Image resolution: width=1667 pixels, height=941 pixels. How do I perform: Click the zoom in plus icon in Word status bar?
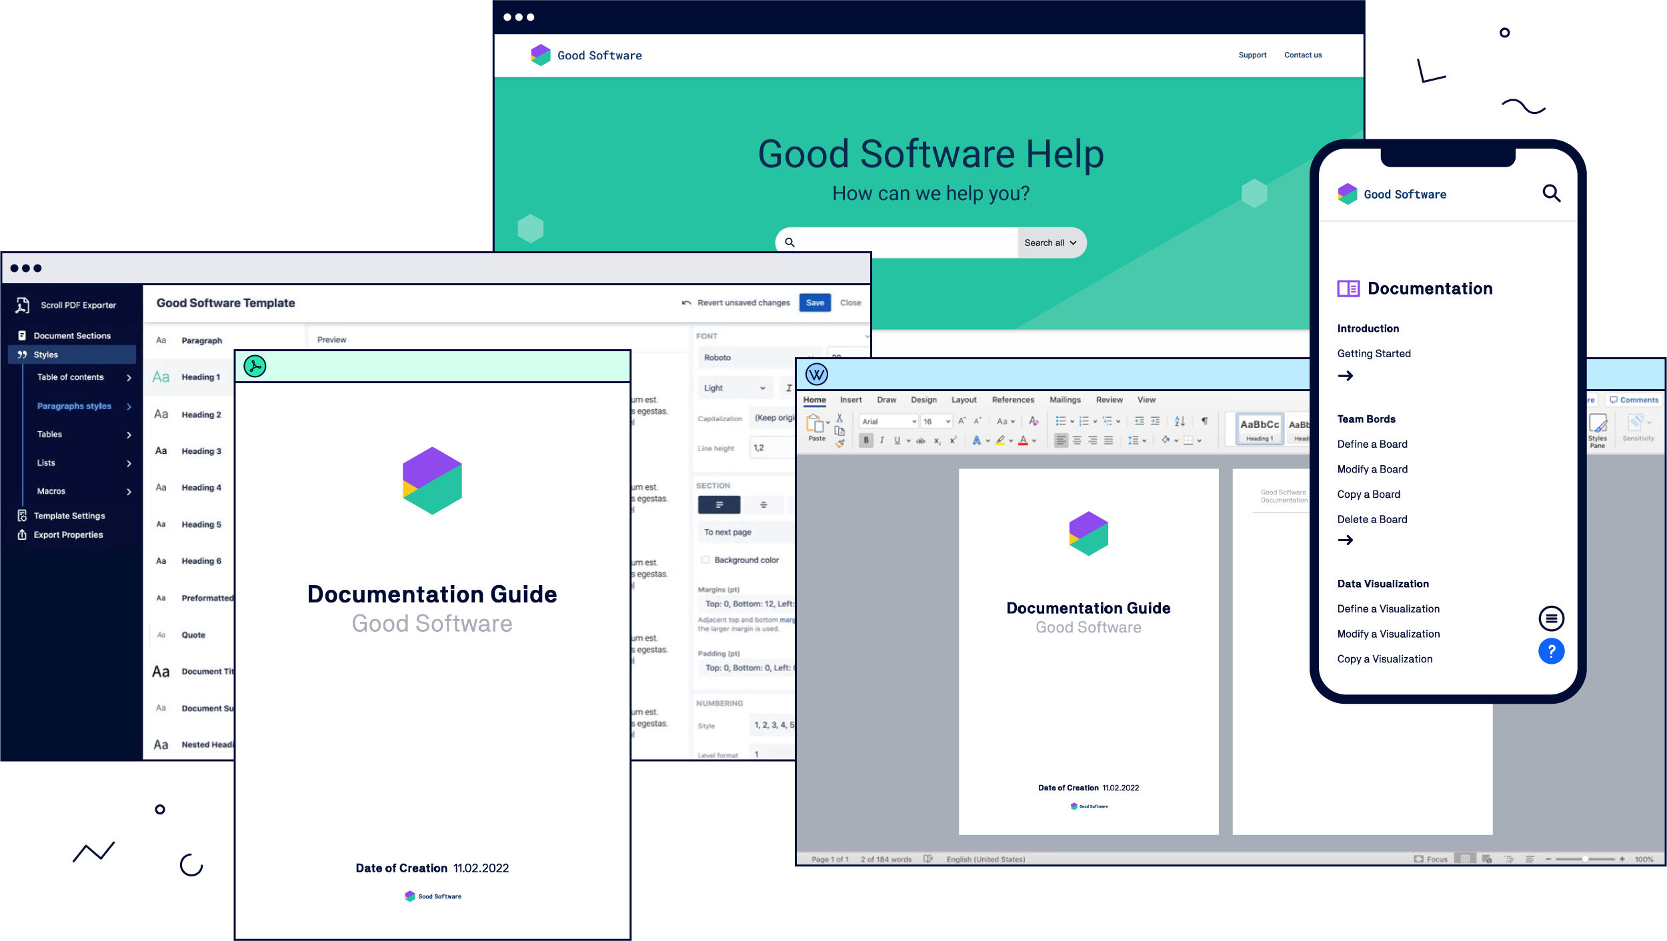click(x=1622, y=859)
